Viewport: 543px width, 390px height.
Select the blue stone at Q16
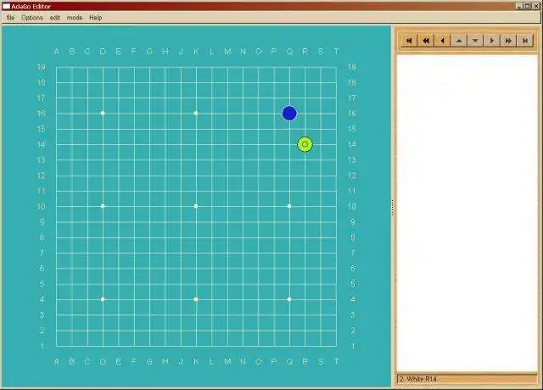[x=289, y=113]
